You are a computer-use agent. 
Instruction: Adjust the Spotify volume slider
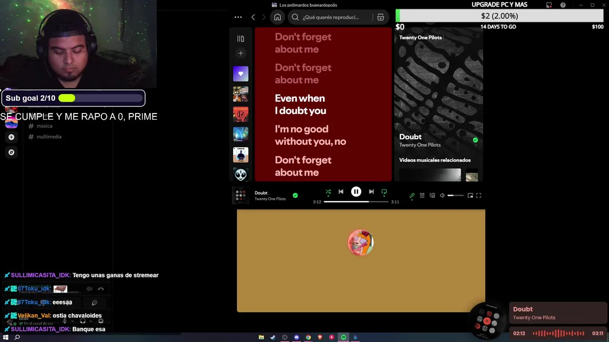(455, 195)
